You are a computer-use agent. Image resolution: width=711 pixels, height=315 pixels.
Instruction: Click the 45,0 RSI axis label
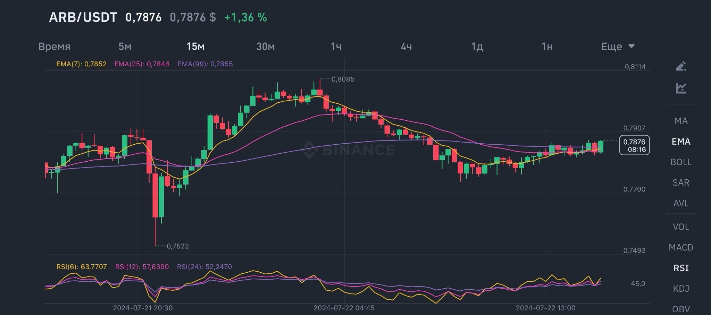tap(638, 284)
